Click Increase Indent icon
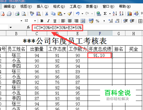The height and width of the screenshot is (110, 143). [x=132, y=21]
